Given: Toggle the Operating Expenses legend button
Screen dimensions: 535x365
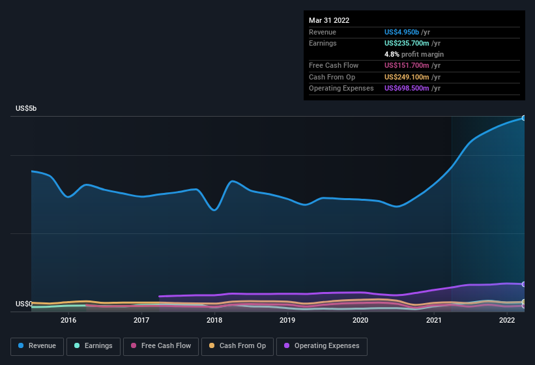Looking at the screenshot, I should (322, 346).
